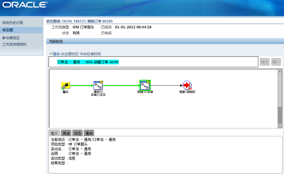Image resolution: width=284 pixels, height=174 pixels.
Task: Select the highlighted 订单流 - 通用 title text
Action: (87, 62)
